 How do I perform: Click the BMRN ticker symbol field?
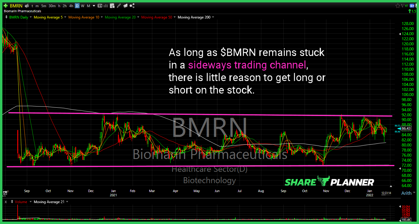point(16,6)
